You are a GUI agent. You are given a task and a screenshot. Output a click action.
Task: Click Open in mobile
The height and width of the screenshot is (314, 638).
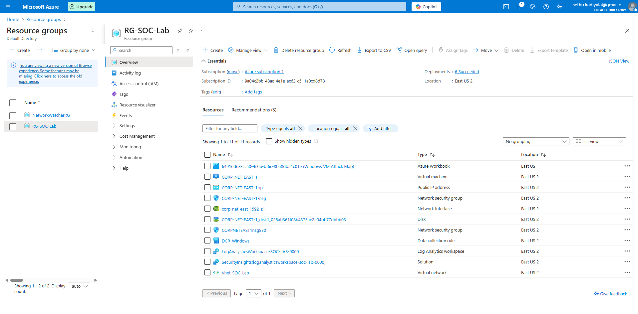[x=592, y=50]
